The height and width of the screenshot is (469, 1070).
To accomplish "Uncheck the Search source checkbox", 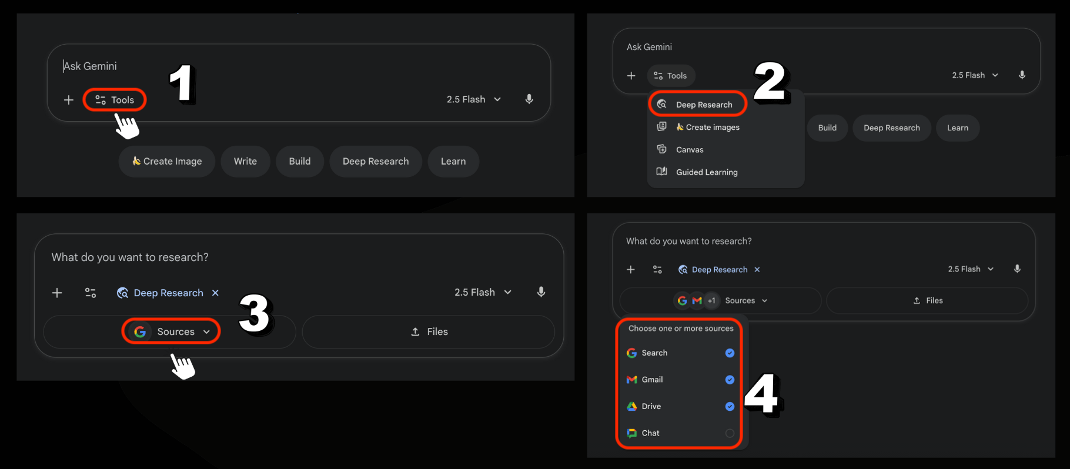I will (x=730, y=353).
